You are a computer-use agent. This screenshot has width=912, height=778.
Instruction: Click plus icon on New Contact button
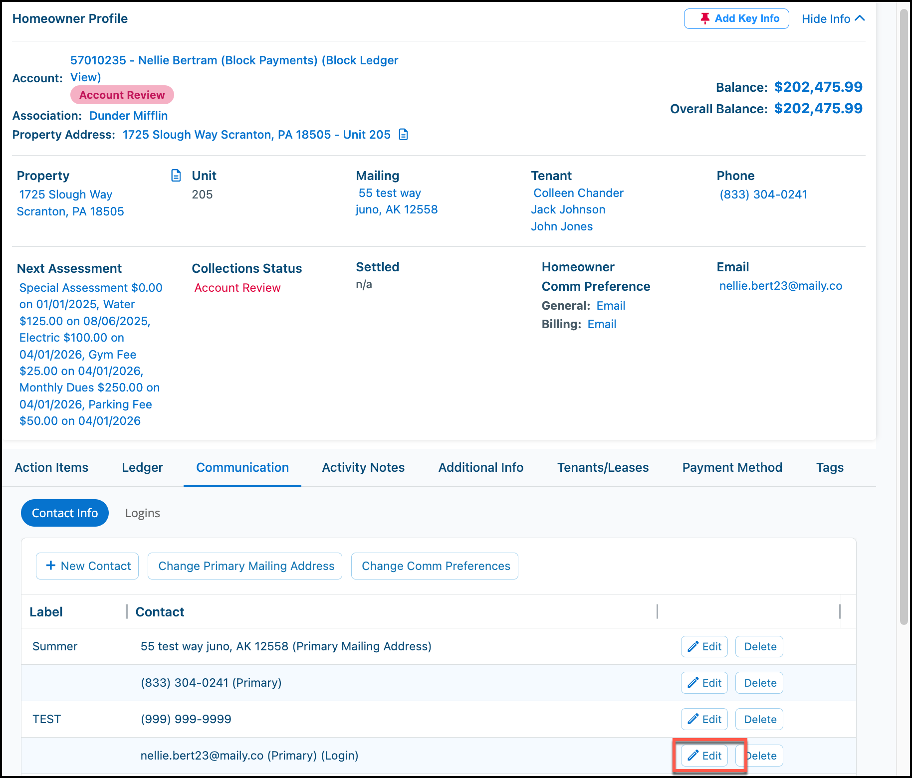(50, 566)
